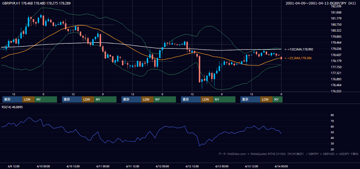Click the LDN session block for April 13
The image size is (360, 169).
266,99
